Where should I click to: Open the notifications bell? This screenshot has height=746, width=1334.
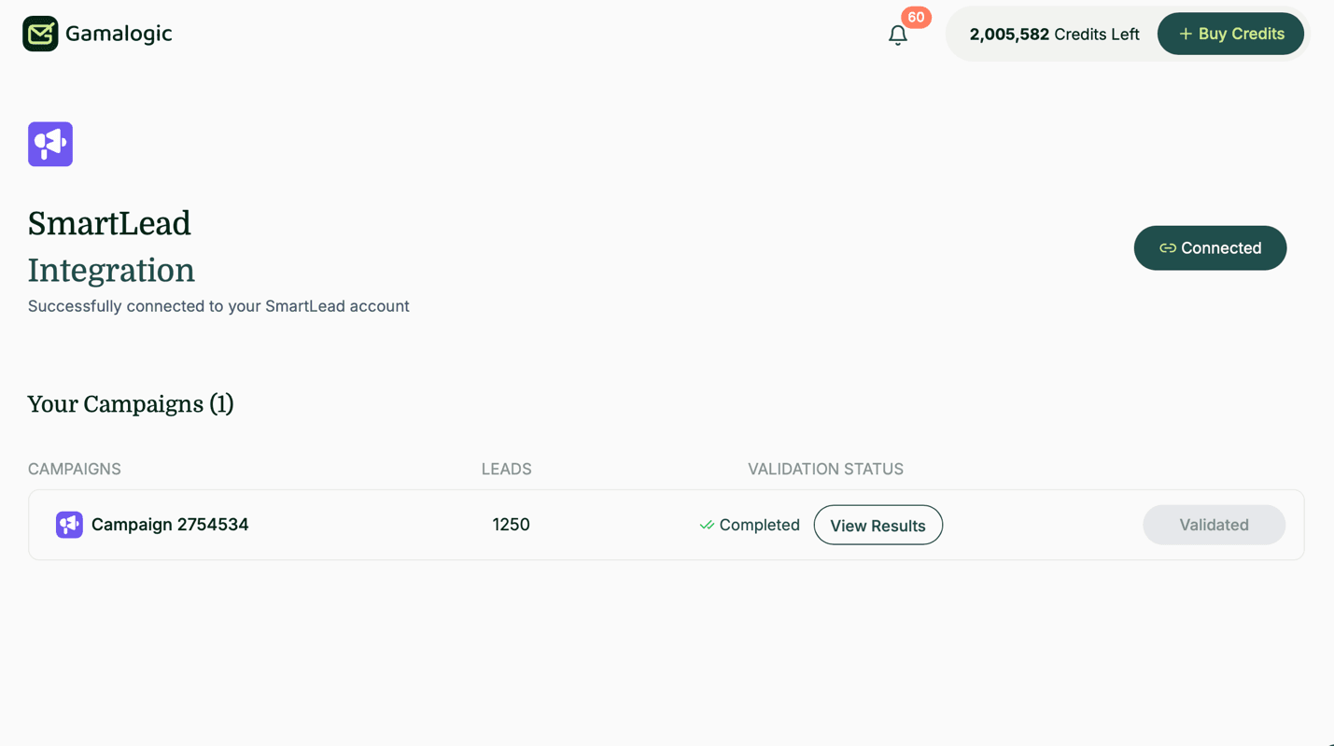pyautogui.click(x=897, y=35)
